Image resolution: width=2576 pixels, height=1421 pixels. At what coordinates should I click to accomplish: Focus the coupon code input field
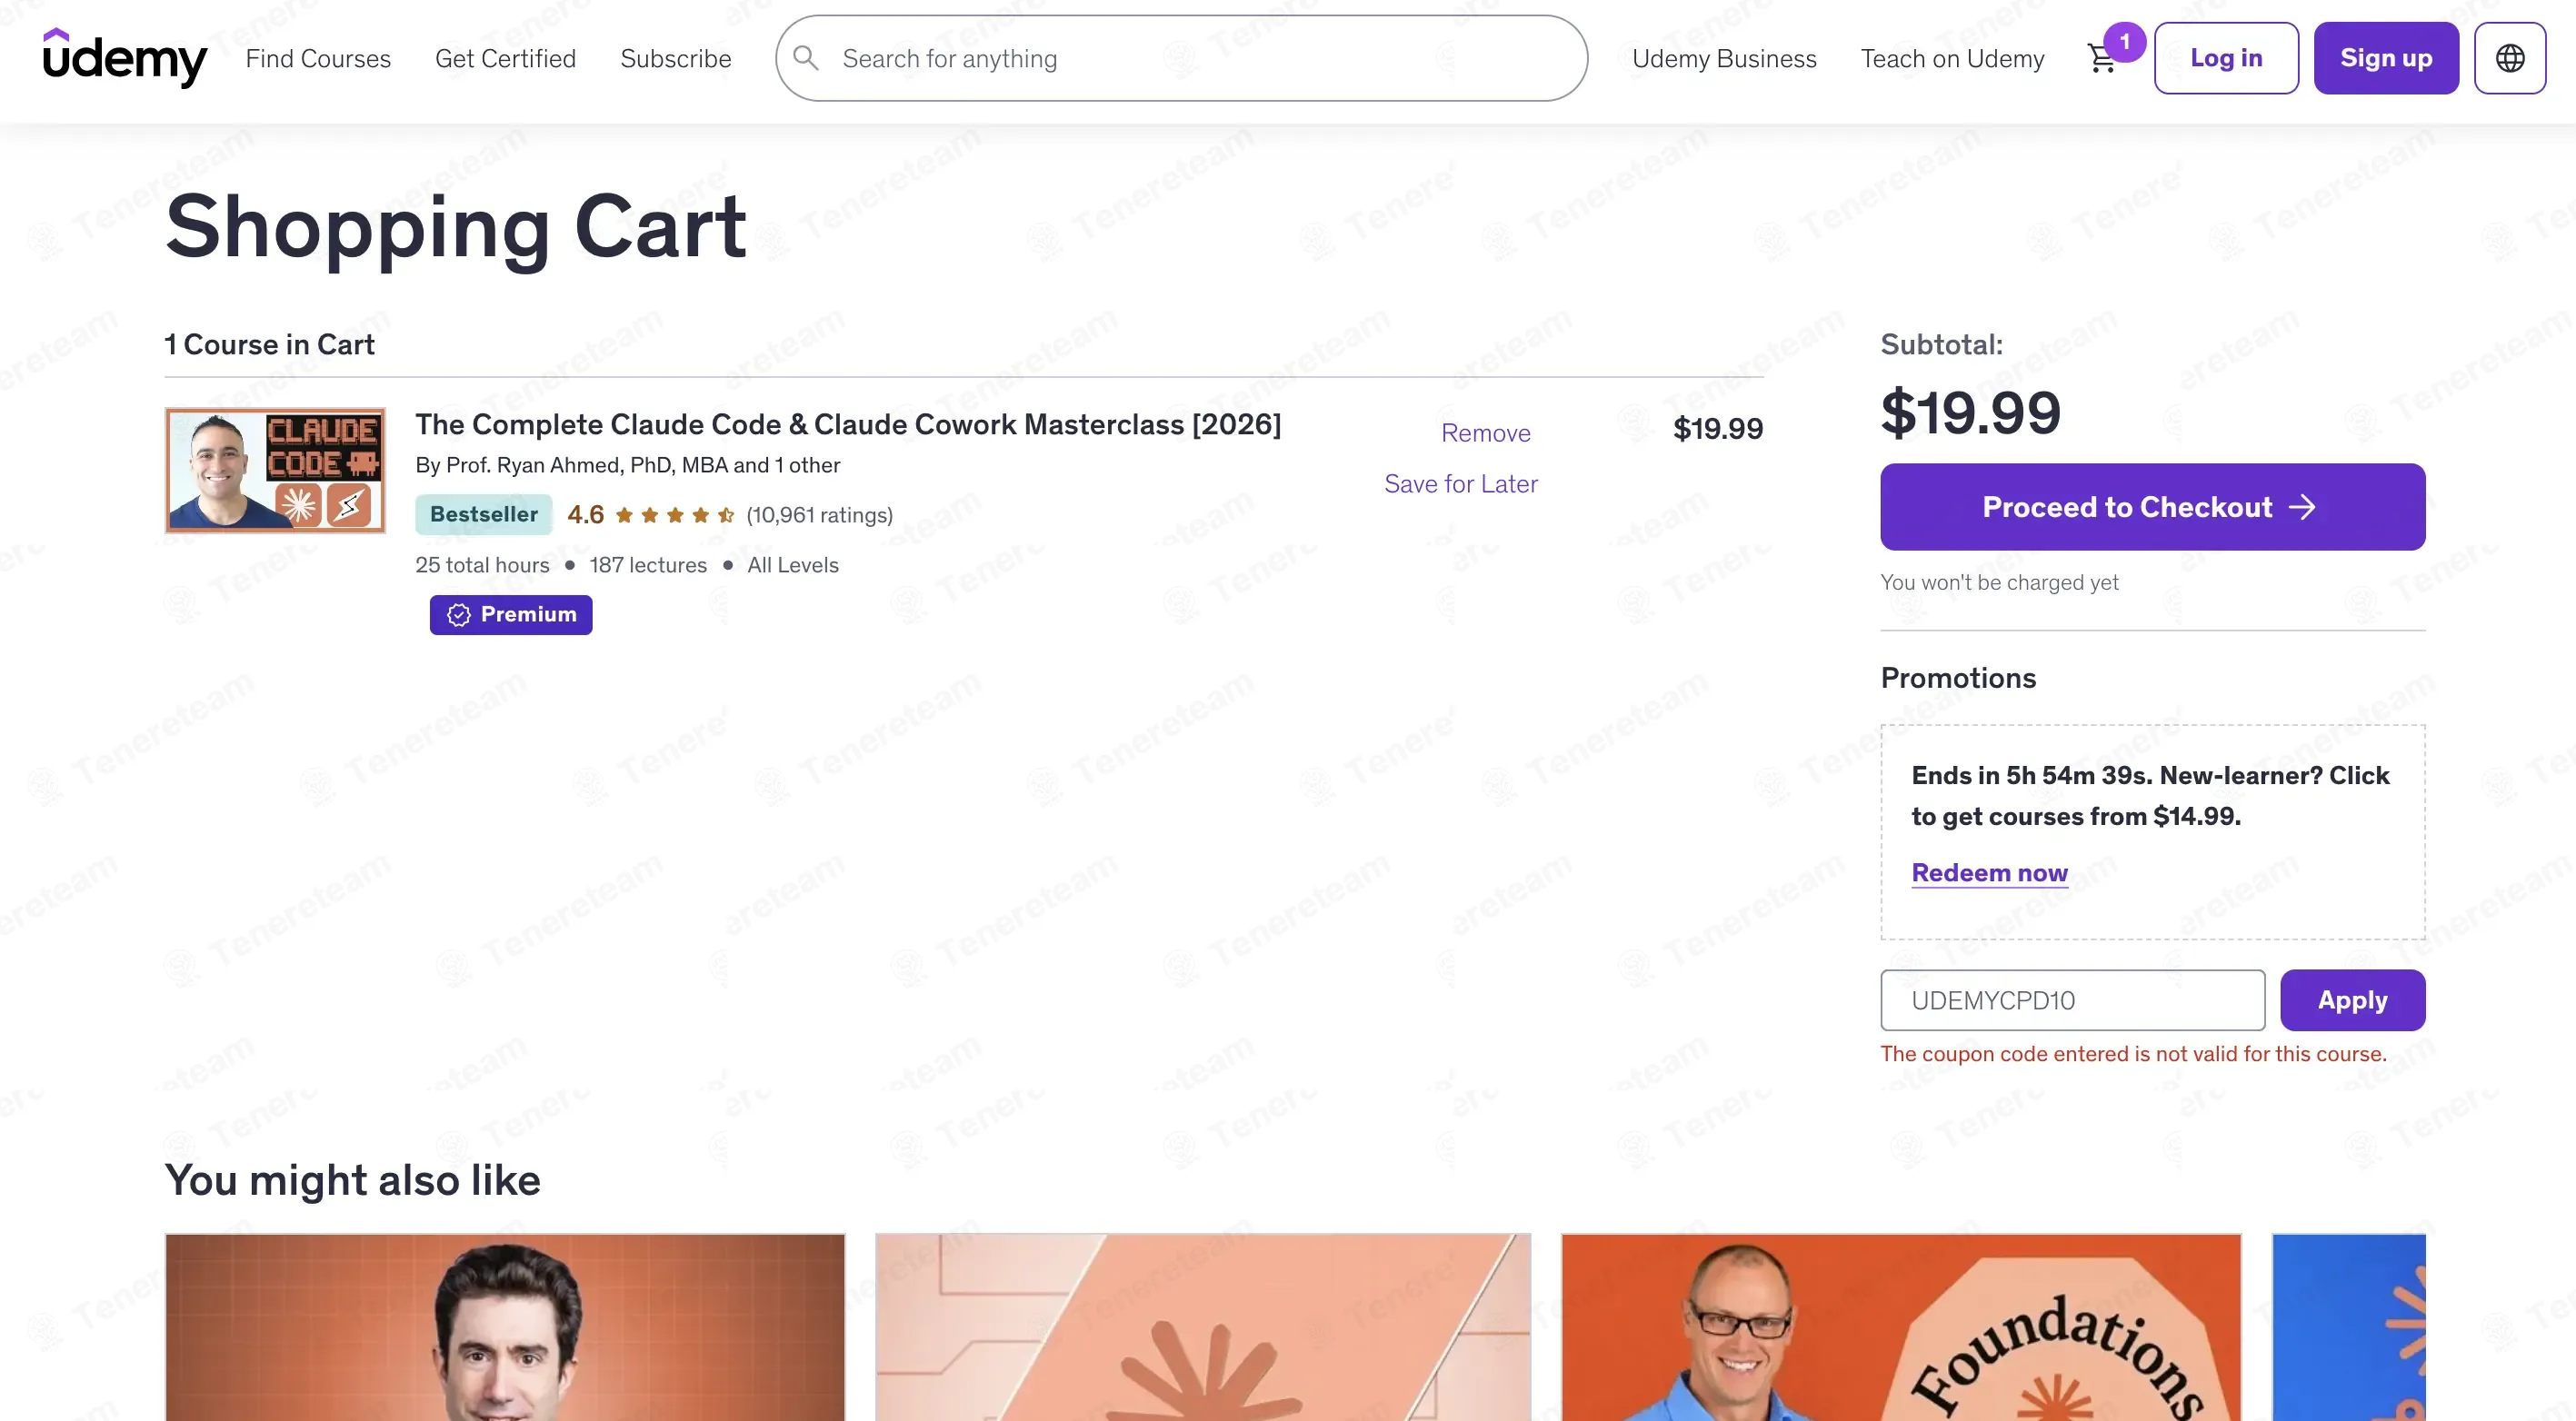click(2072, 1000)
